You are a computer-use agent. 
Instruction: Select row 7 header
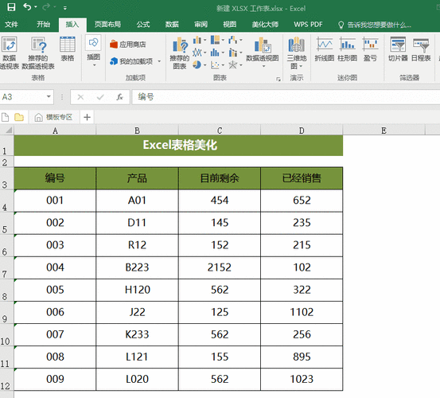coord(6,267)
